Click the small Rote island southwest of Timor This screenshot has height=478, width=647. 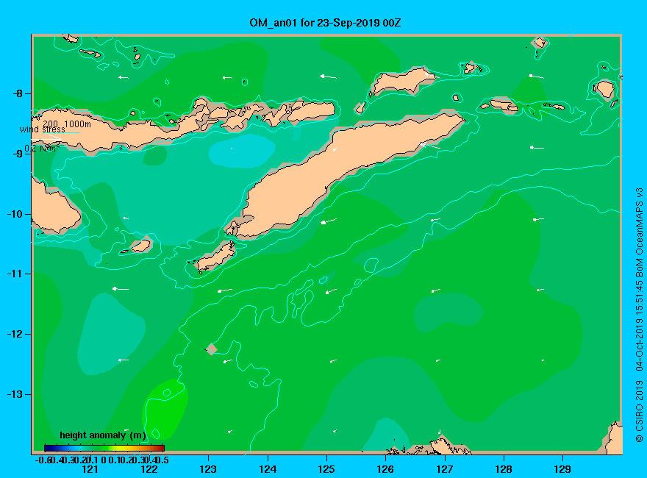pos(215,257)
